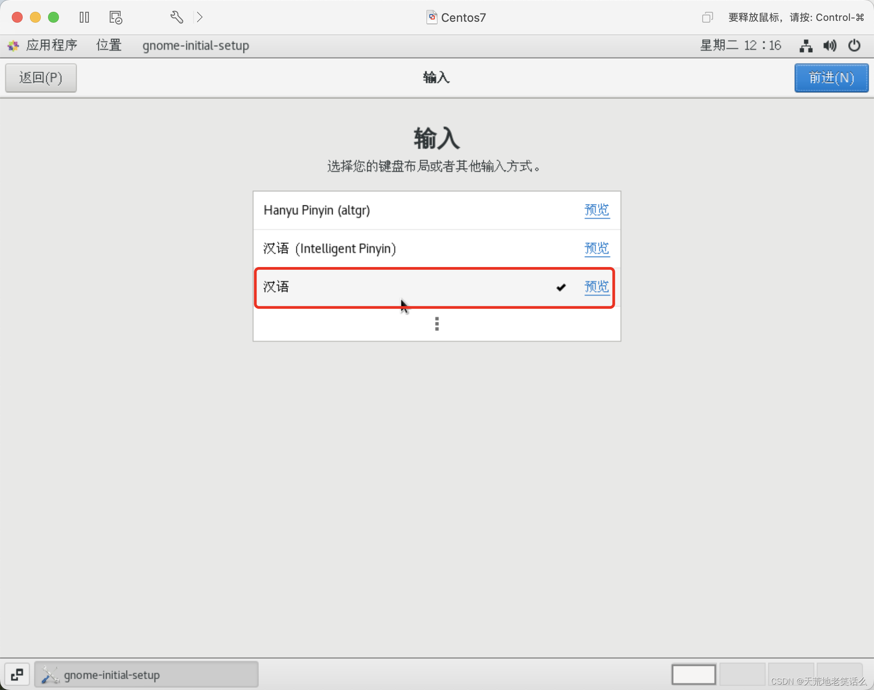Expand the VM toolbar chevron arrow
Image resolution: width=874 pixels, height=690 pixels.
click(x=199, y=17)
